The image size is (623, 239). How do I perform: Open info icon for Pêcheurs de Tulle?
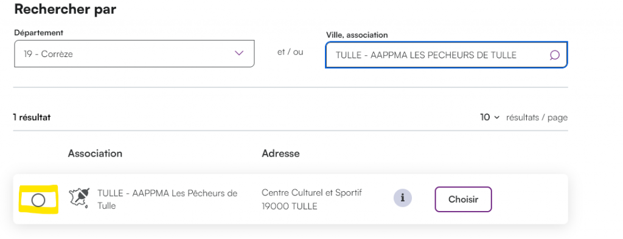[403, 198]
